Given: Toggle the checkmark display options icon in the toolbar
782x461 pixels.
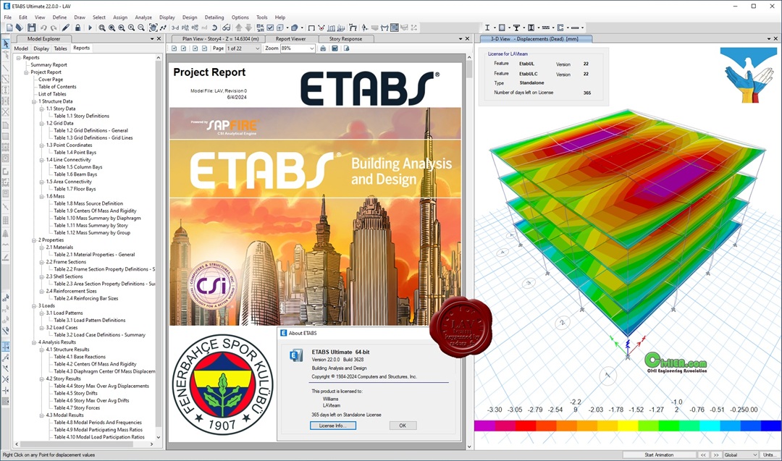Looking at the screenshot, I should click(270, 28).
